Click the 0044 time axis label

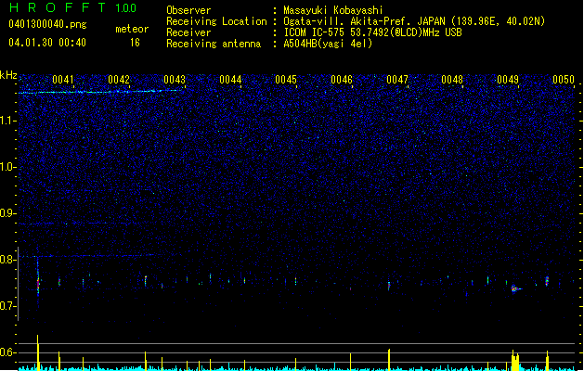point(230,80)
